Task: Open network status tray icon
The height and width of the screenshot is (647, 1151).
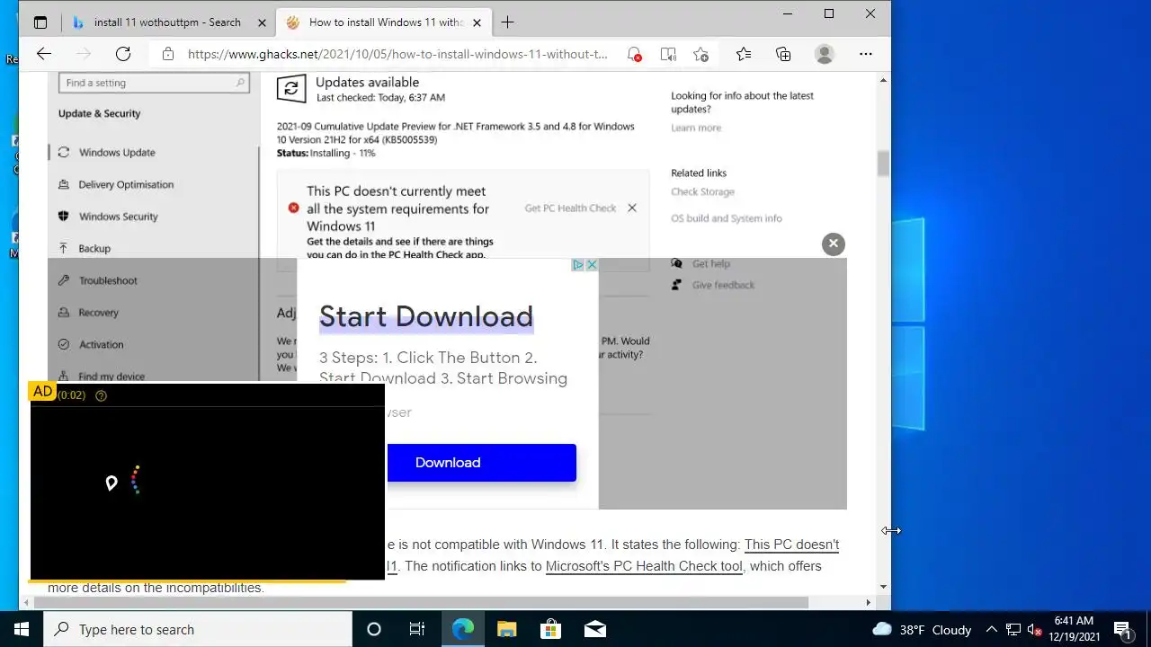Action: point(1013,630)
